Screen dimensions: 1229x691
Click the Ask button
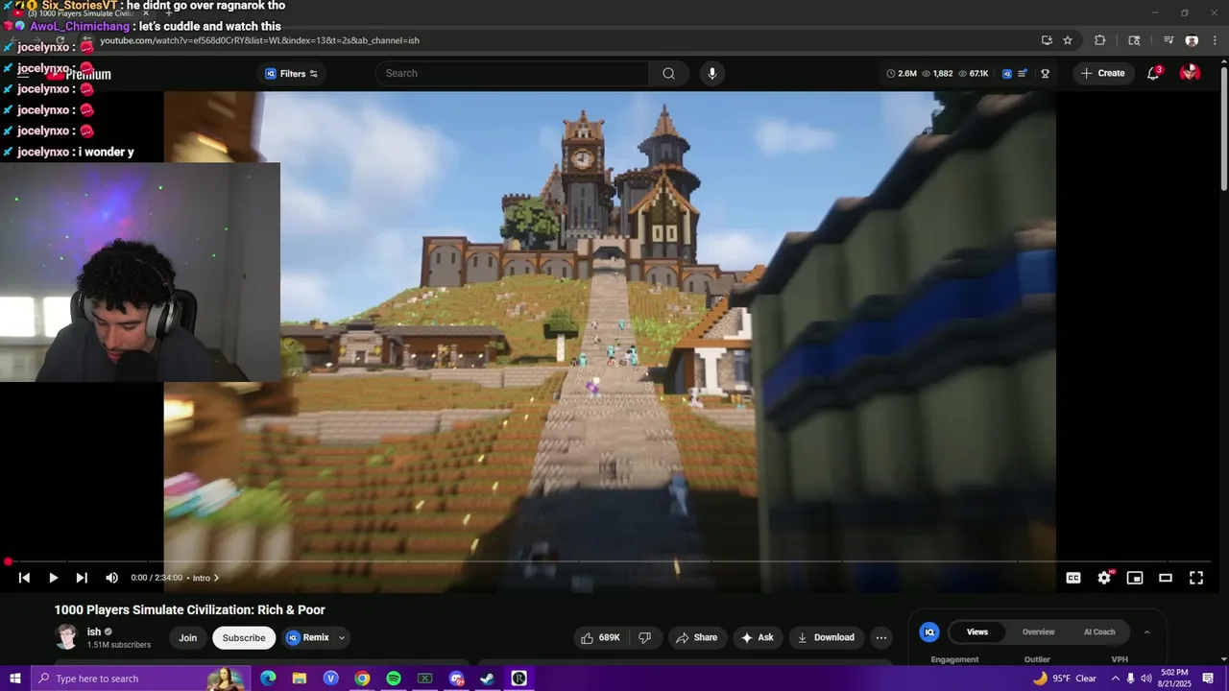[x=757, y=637]
